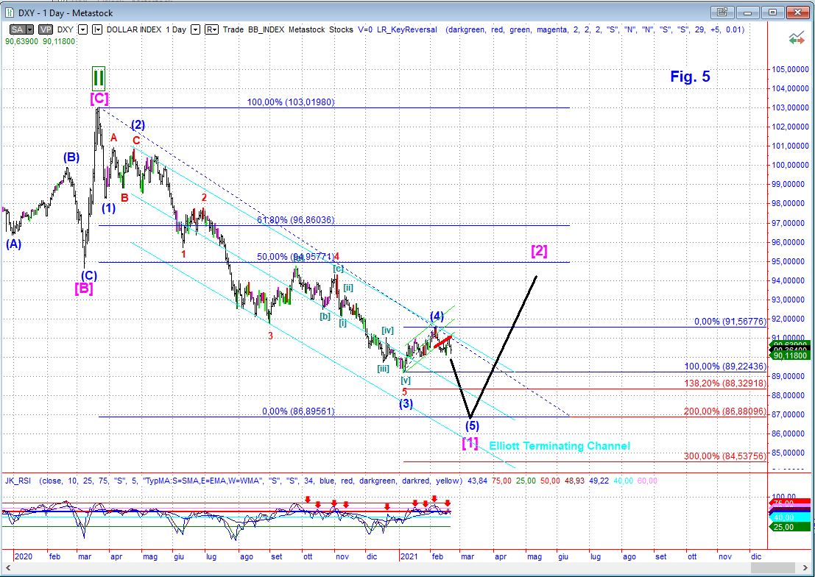Open the chart style dropdown showing bar icon
The height and width of the screenshot is (577, 815).
click(97, 29)
